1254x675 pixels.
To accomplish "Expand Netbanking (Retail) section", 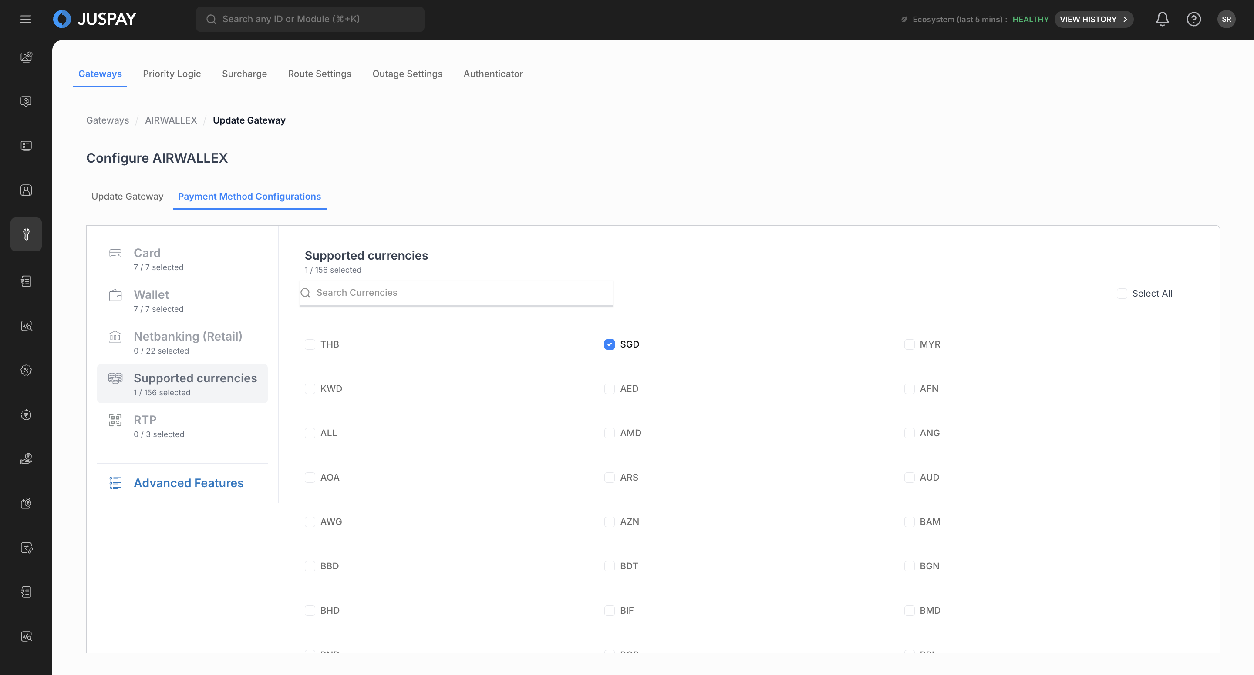I will [187, 337].
